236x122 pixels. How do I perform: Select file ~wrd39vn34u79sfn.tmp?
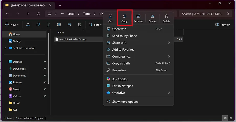point(72,40)
